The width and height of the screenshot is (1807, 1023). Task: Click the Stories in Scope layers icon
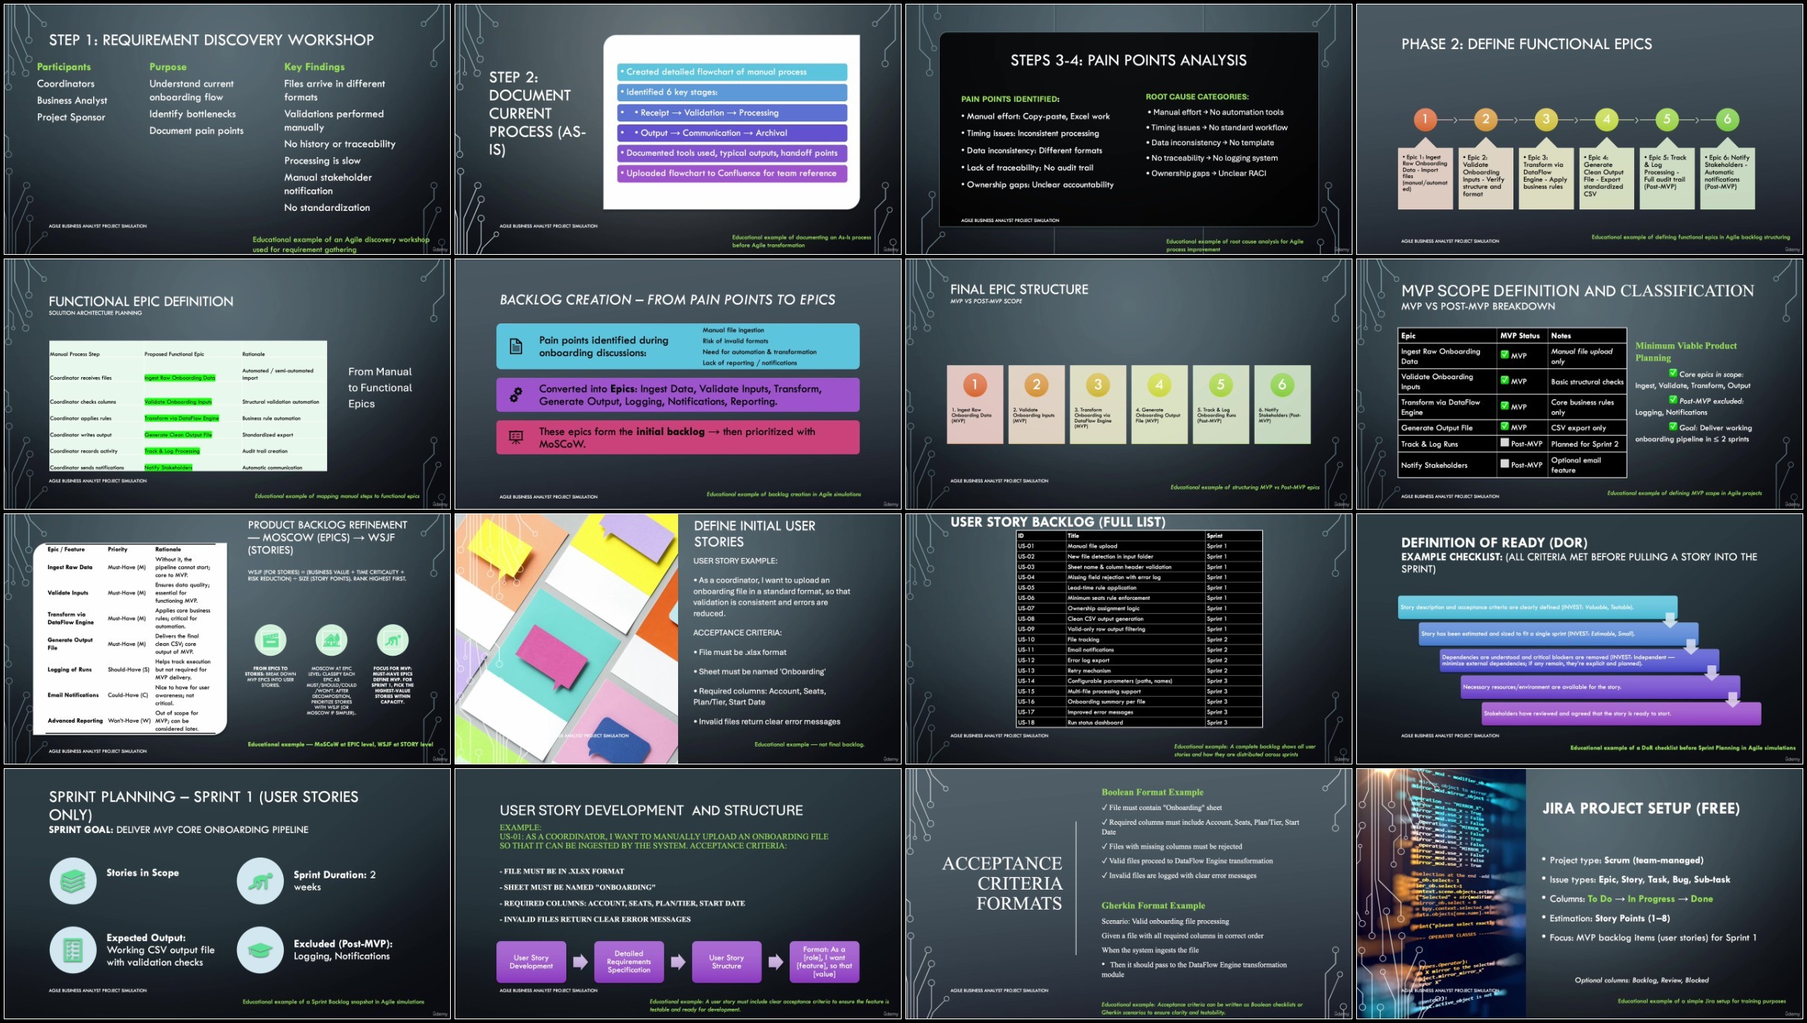[x=73, y=881]
